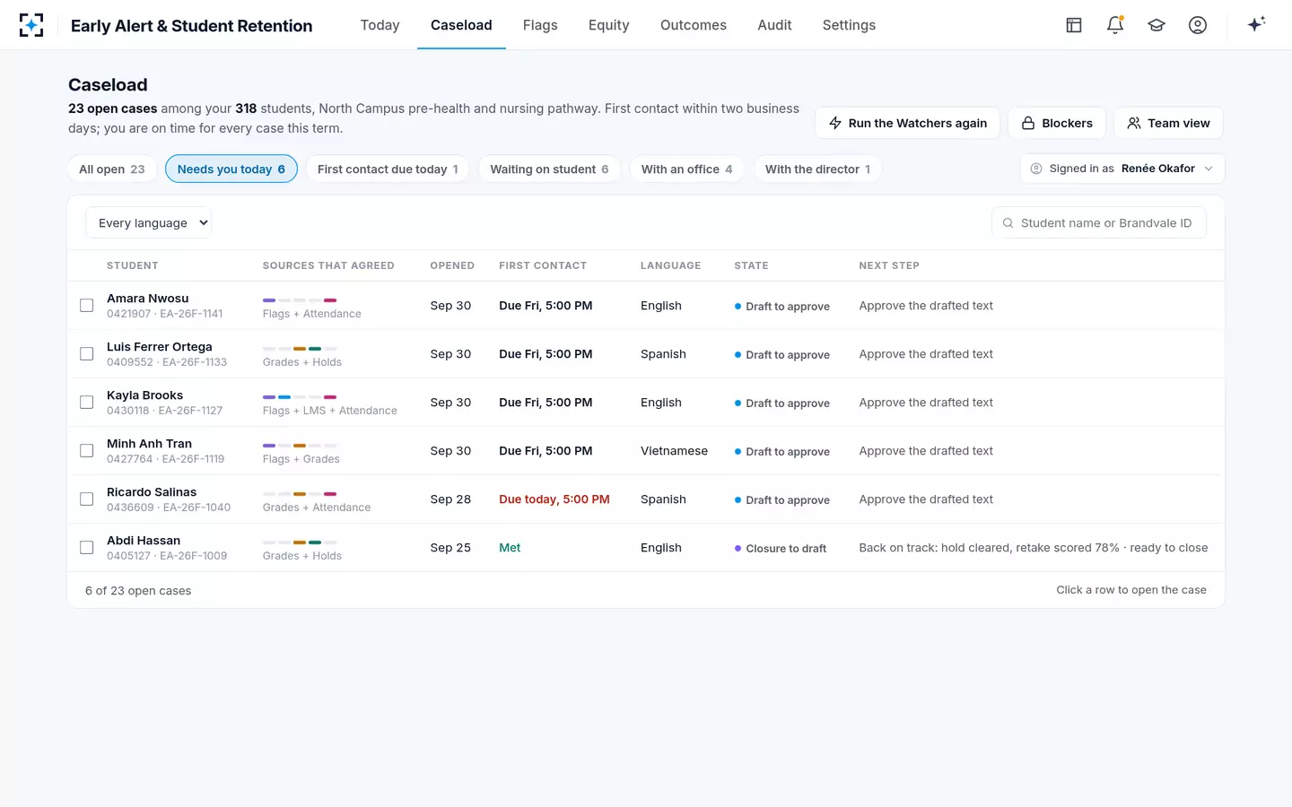Open the Blockers button
The height and width of the screenshot is (807, 1292).
(x=1057, y=123)
